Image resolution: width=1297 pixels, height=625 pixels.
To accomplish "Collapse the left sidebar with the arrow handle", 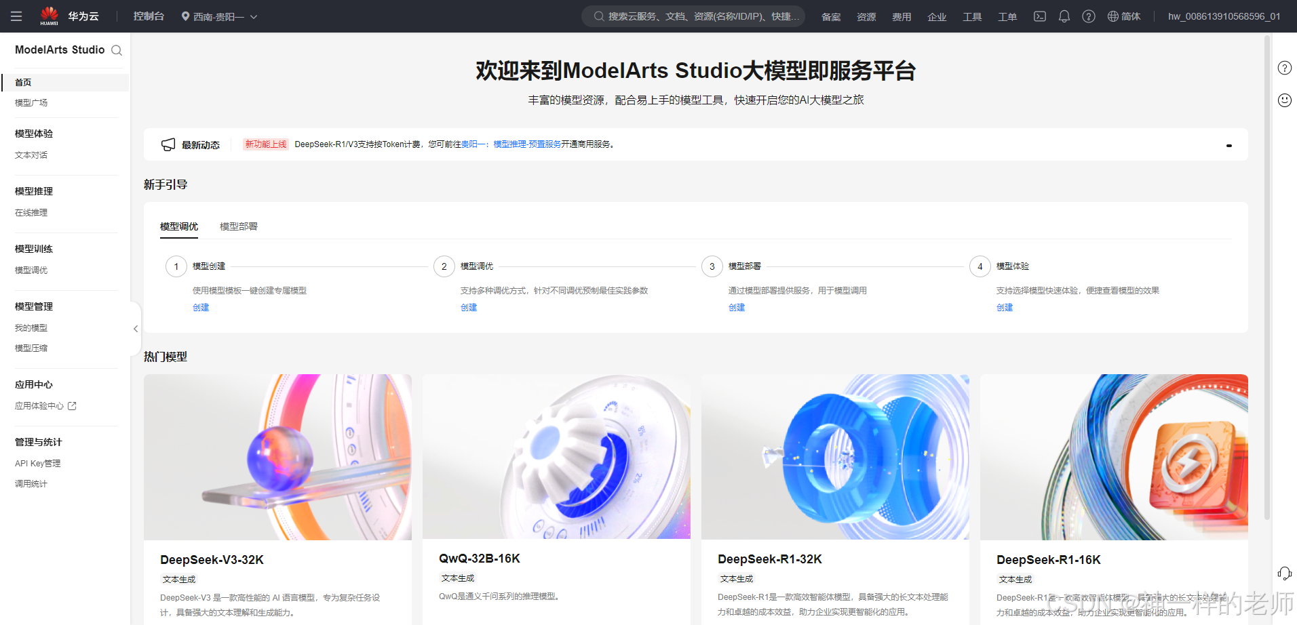I will tap(136, 329).
